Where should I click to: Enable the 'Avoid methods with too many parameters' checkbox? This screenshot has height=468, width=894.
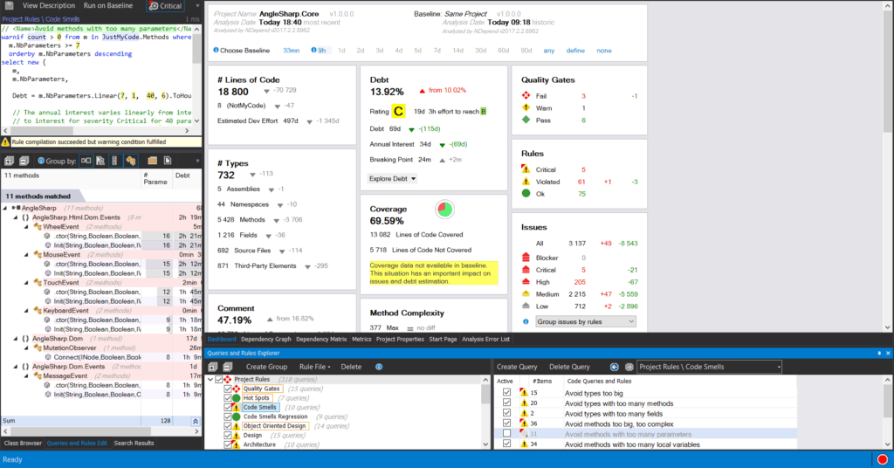click(x=507, y=434)
